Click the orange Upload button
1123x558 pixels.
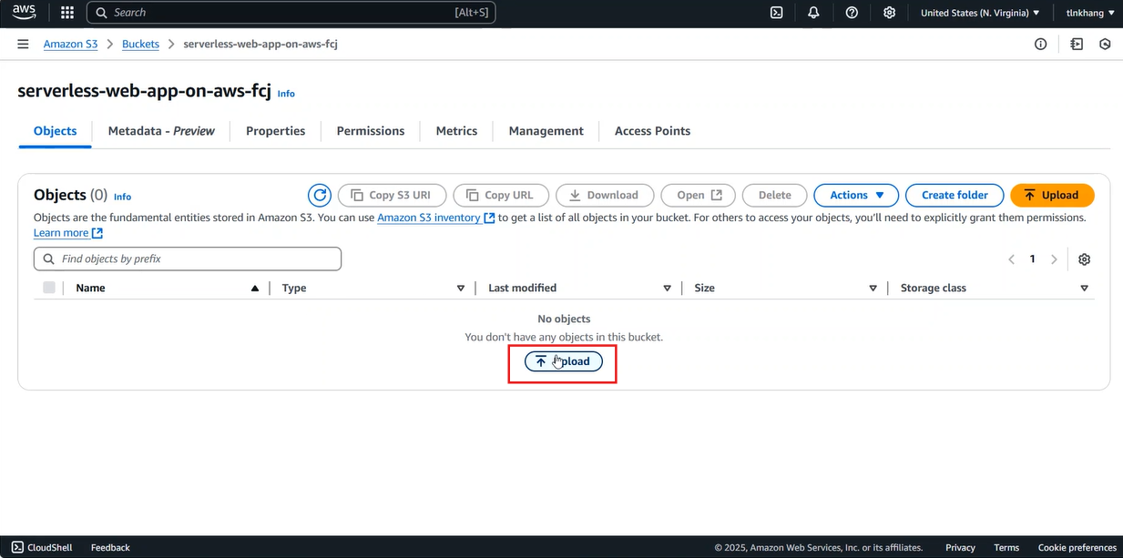tap(1052, 195)
